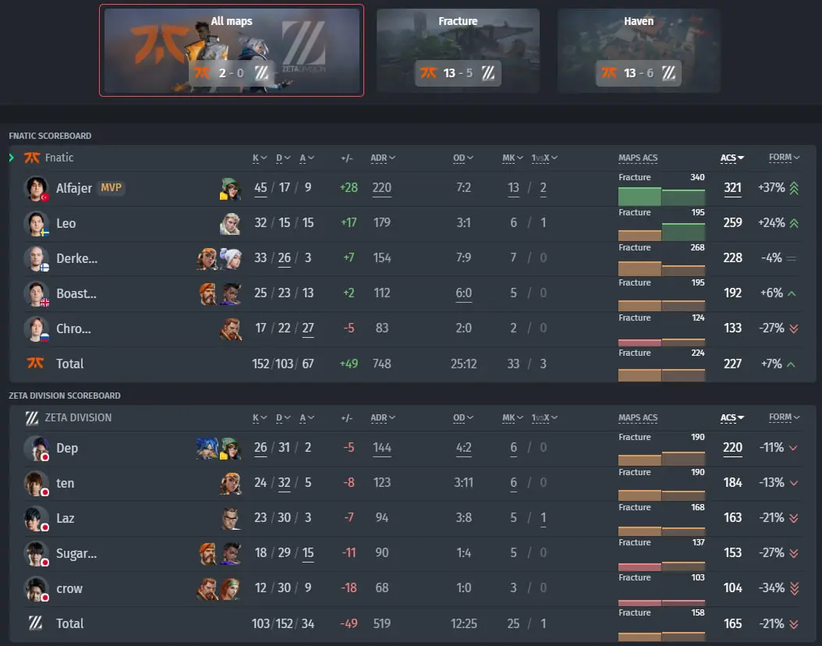Click Chronicle's red Fracture ACS bar

pyautogui.click(x=640, y=343)
